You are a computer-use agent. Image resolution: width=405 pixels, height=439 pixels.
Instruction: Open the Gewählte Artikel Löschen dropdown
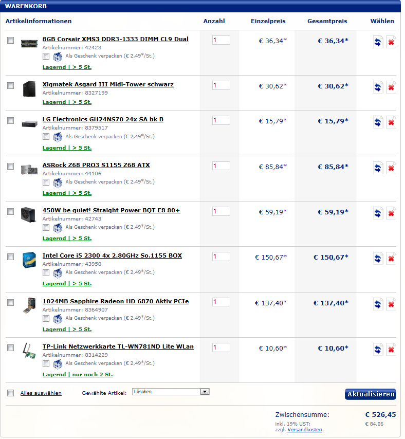(x=171, y=392)
